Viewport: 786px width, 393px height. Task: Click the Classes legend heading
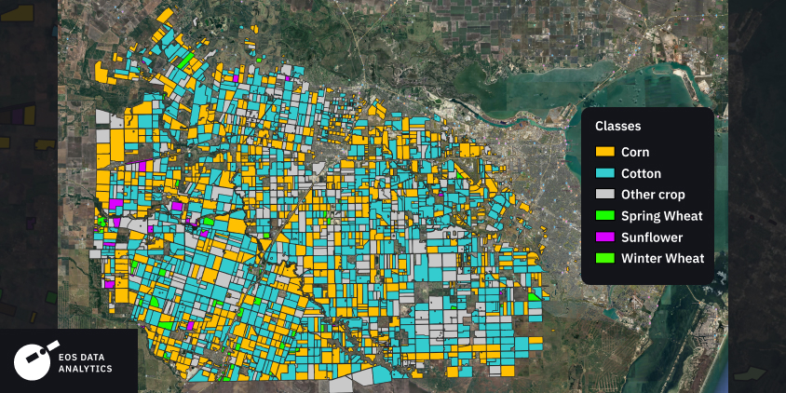coord(617,127)
